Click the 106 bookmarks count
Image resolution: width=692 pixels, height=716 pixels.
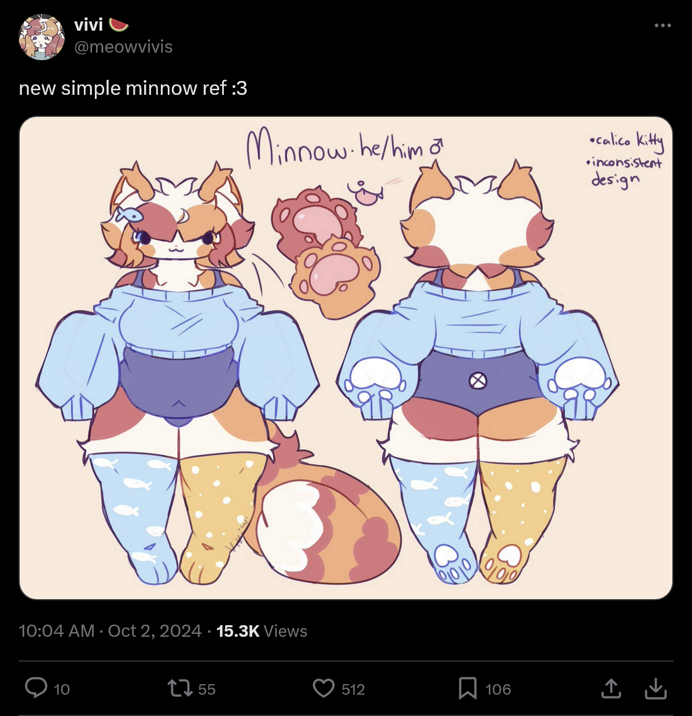pos(498,689)
